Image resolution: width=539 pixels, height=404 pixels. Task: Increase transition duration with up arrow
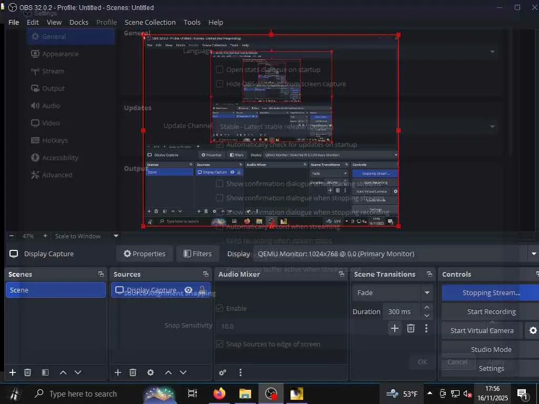point(427,308)
